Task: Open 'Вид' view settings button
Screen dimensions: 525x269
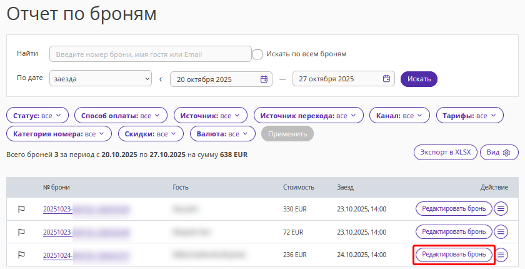Action: (x=499, y=152)
